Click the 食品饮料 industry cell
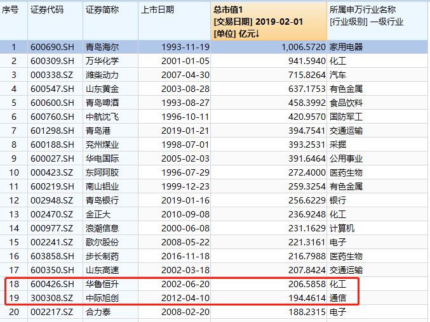The width and height of the screenshot is (430, 322). [377, 103]
